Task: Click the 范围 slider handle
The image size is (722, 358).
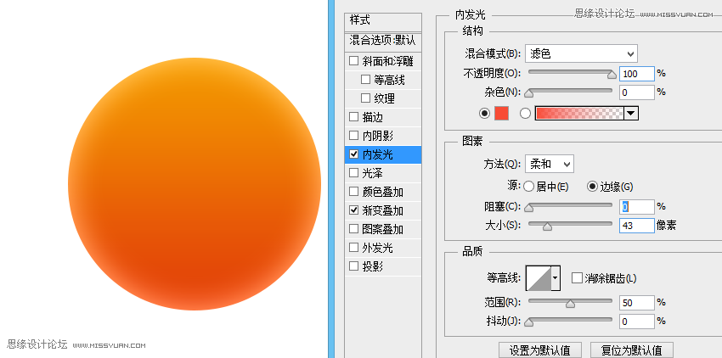Action: 571,304
